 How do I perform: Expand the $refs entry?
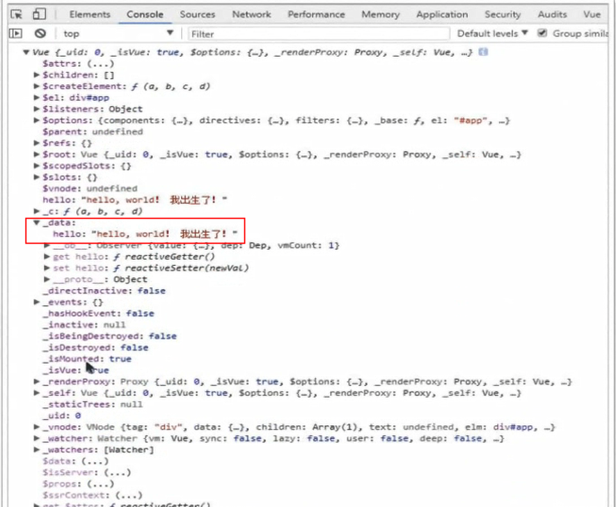coord(36,143)
